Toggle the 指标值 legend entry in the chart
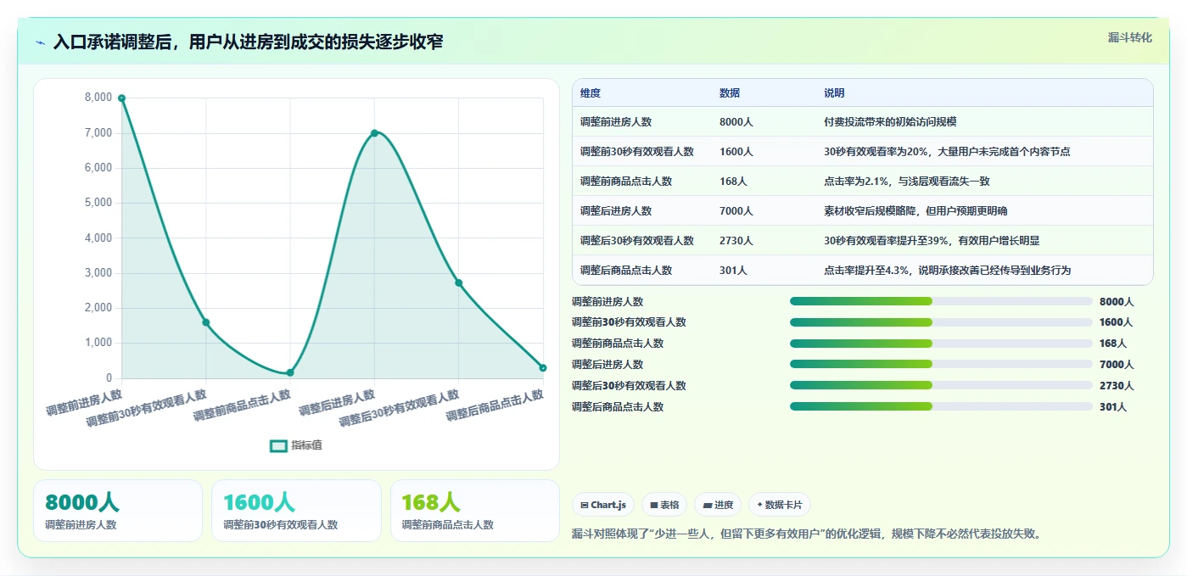This screenshot has height=576, width=1187. (x=296, y=445)
